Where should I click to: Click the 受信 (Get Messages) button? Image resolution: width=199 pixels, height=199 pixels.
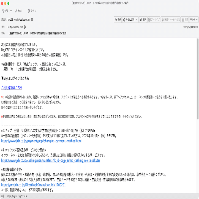tap(5, 11)
